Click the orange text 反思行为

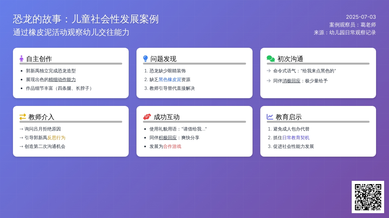56,138
